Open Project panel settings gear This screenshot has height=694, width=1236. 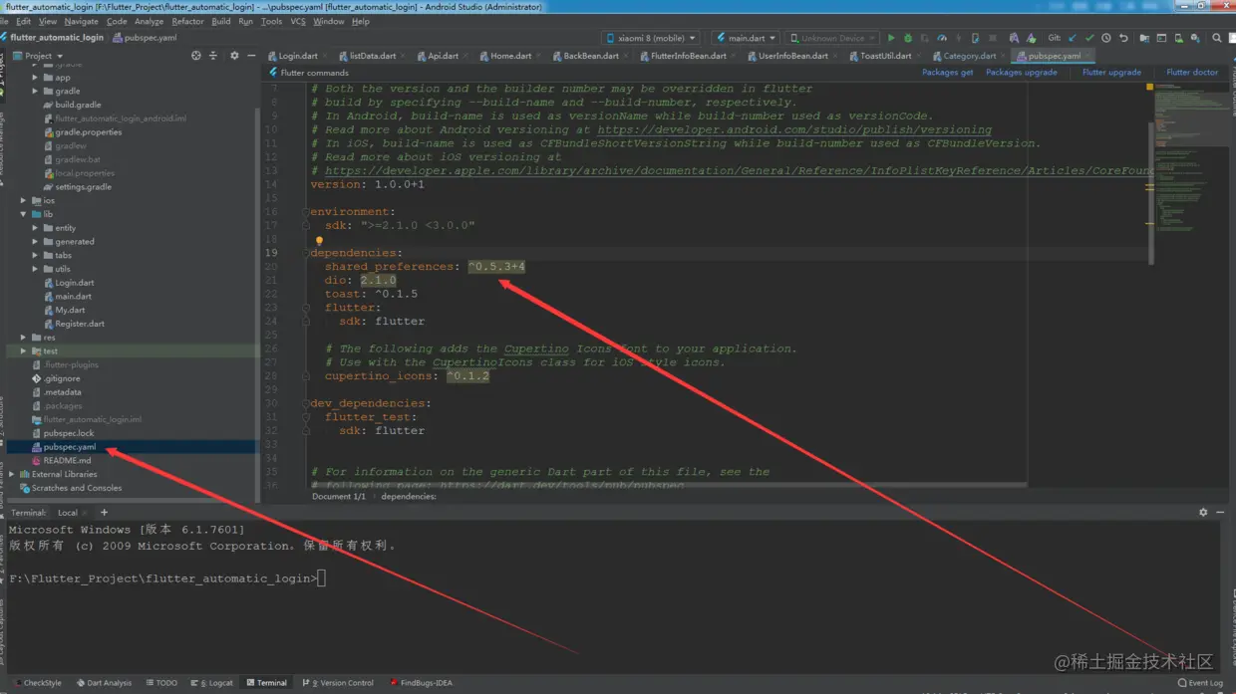[x=234, y=56]
